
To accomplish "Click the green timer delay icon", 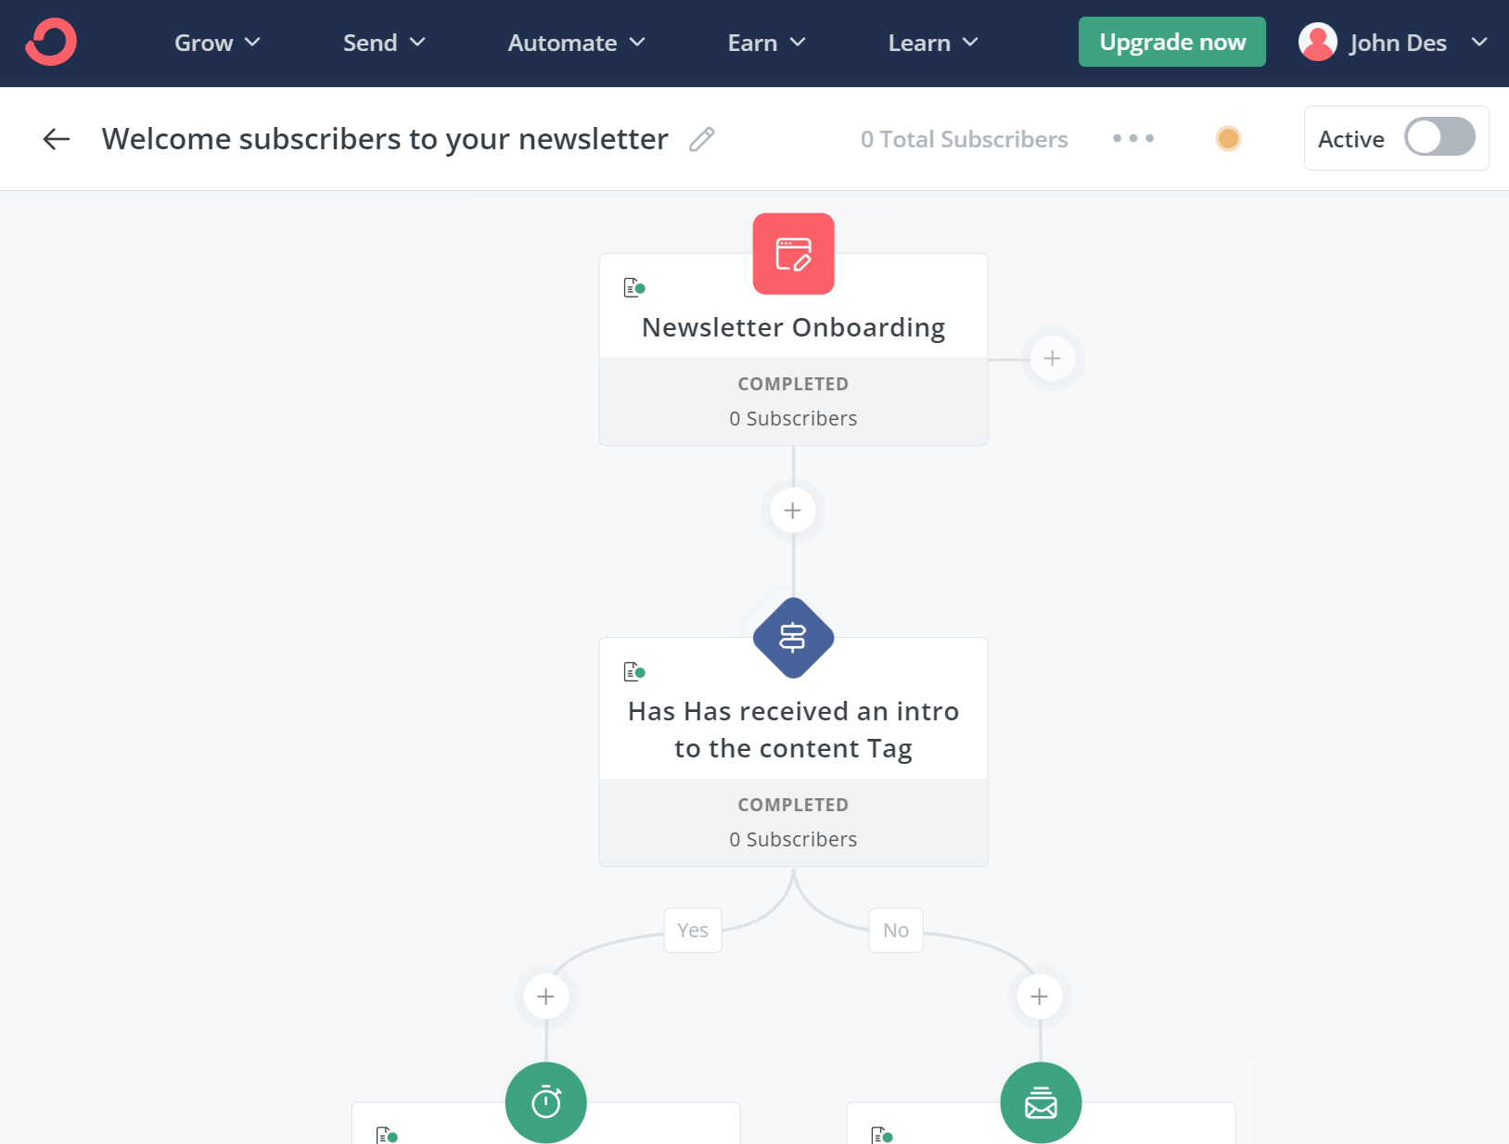I will coord(546,1103).
